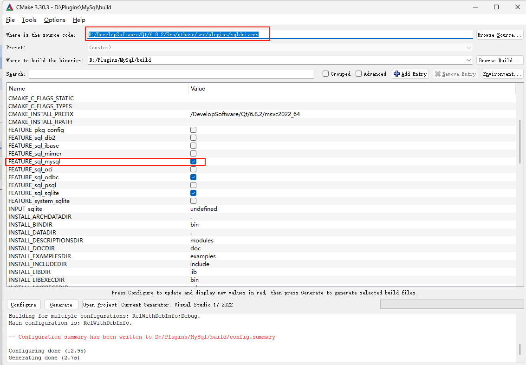Enable the FEATURE_pkg_config checkbox
The image size is (526, 365).
pyautogui.click(x=193, y=130)
